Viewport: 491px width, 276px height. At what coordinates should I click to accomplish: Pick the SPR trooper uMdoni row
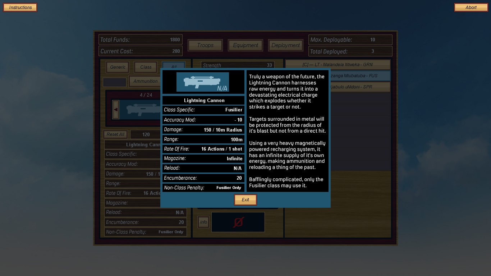click(x=359, y=87)
